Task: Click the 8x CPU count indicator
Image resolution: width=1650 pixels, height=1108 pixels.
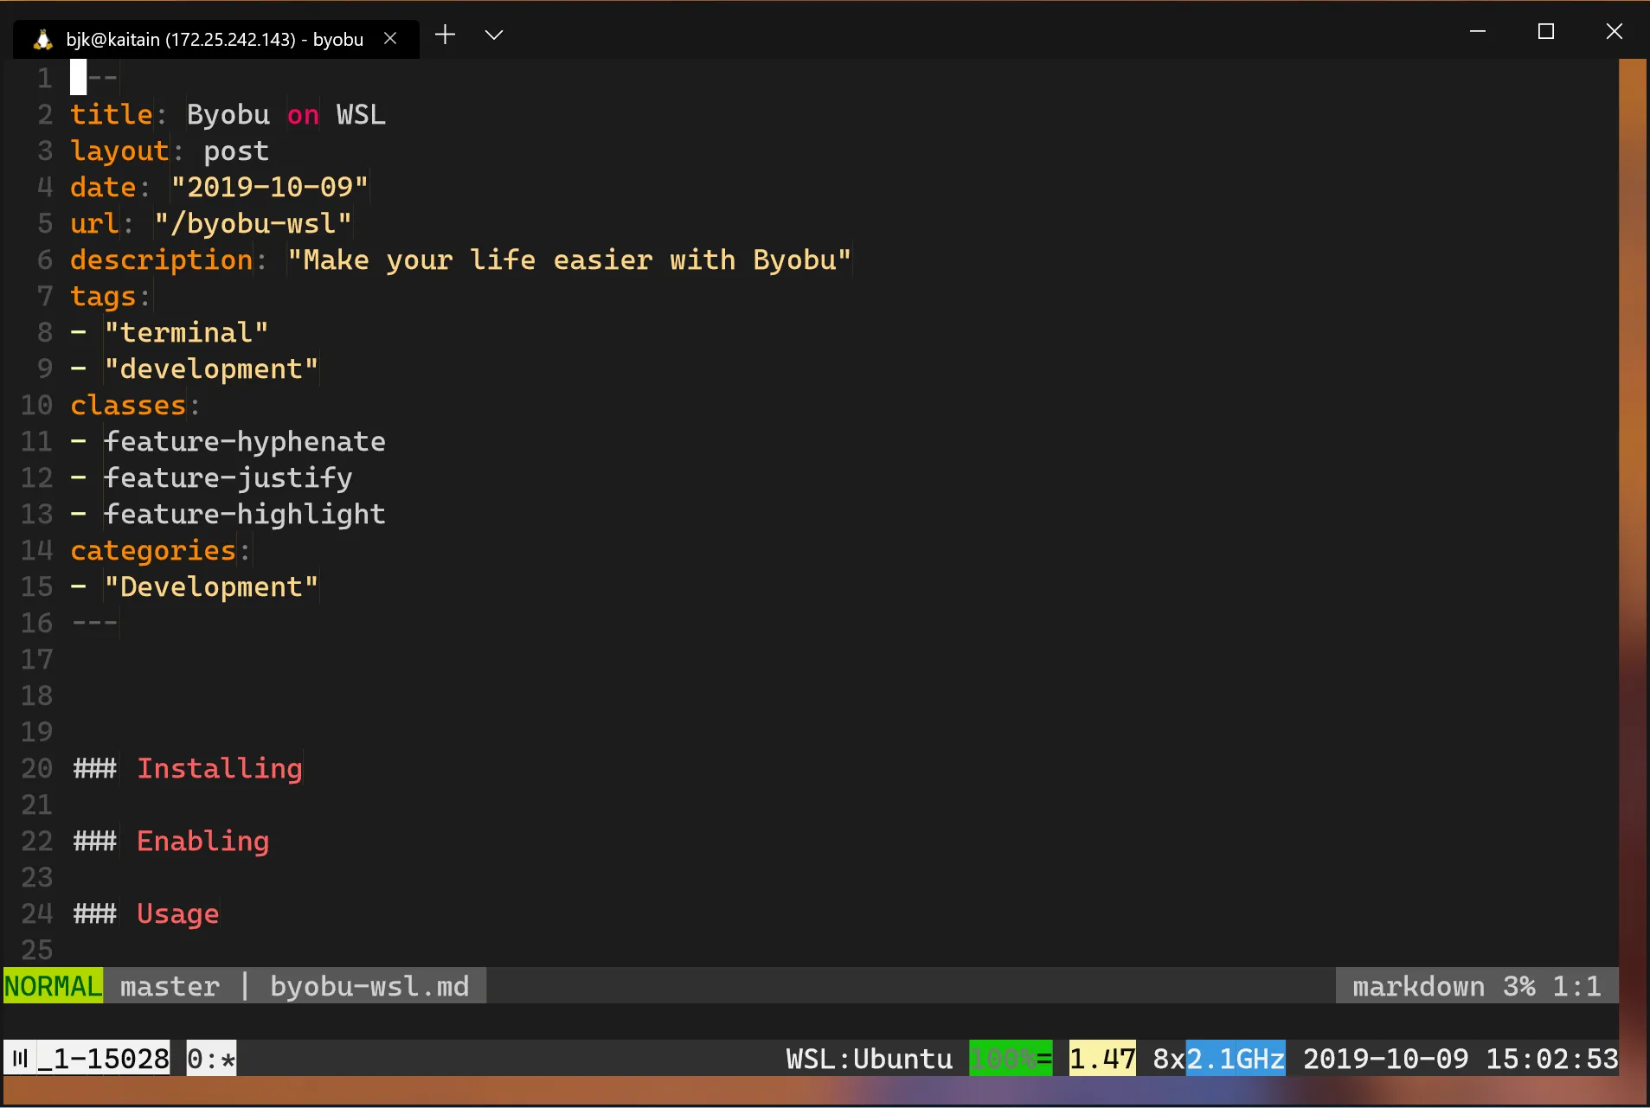Action: 1169,1059
